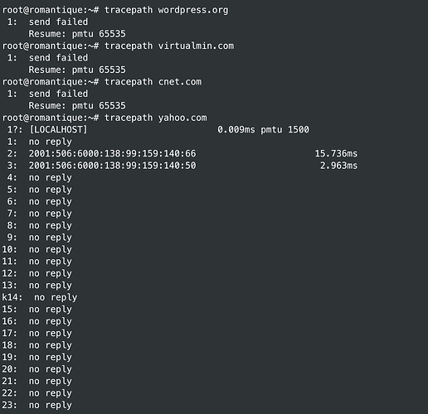Click the 15.736ms latency value
428x414 pixels.
tap(336, 153)
